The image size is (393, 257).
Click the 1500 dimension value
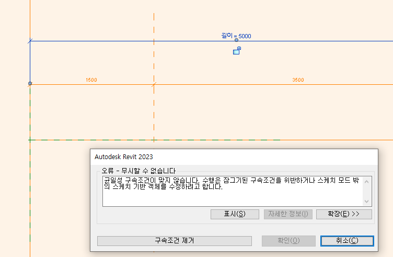[x=91, y=80]
